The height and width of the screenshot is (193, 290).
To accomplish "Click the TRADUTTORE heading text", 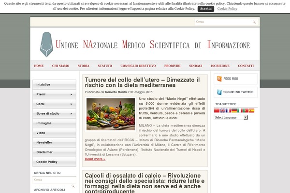I will coord(226,104).
